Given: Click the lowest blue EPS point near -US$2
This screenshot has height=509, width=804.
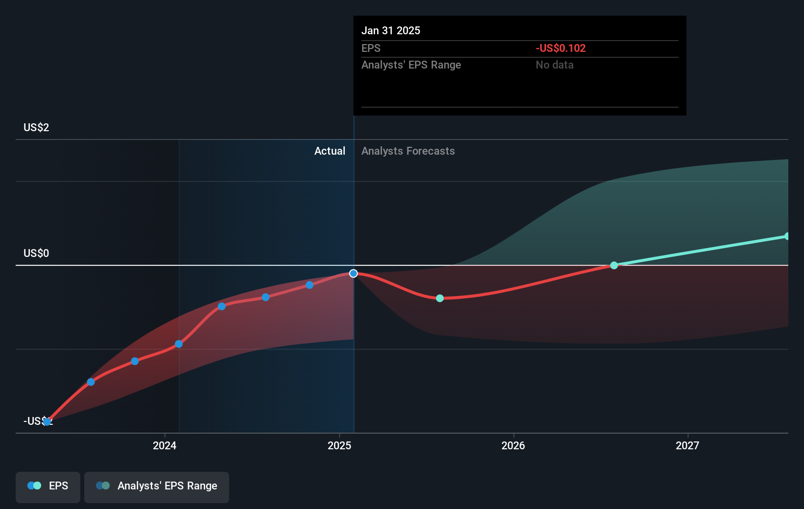Looking at the screenshot, I should click(47, 421).
